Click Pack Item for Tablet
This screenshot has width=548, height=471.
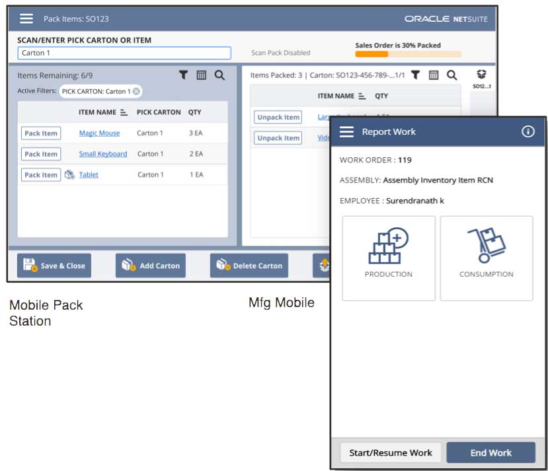click(41, 175)
